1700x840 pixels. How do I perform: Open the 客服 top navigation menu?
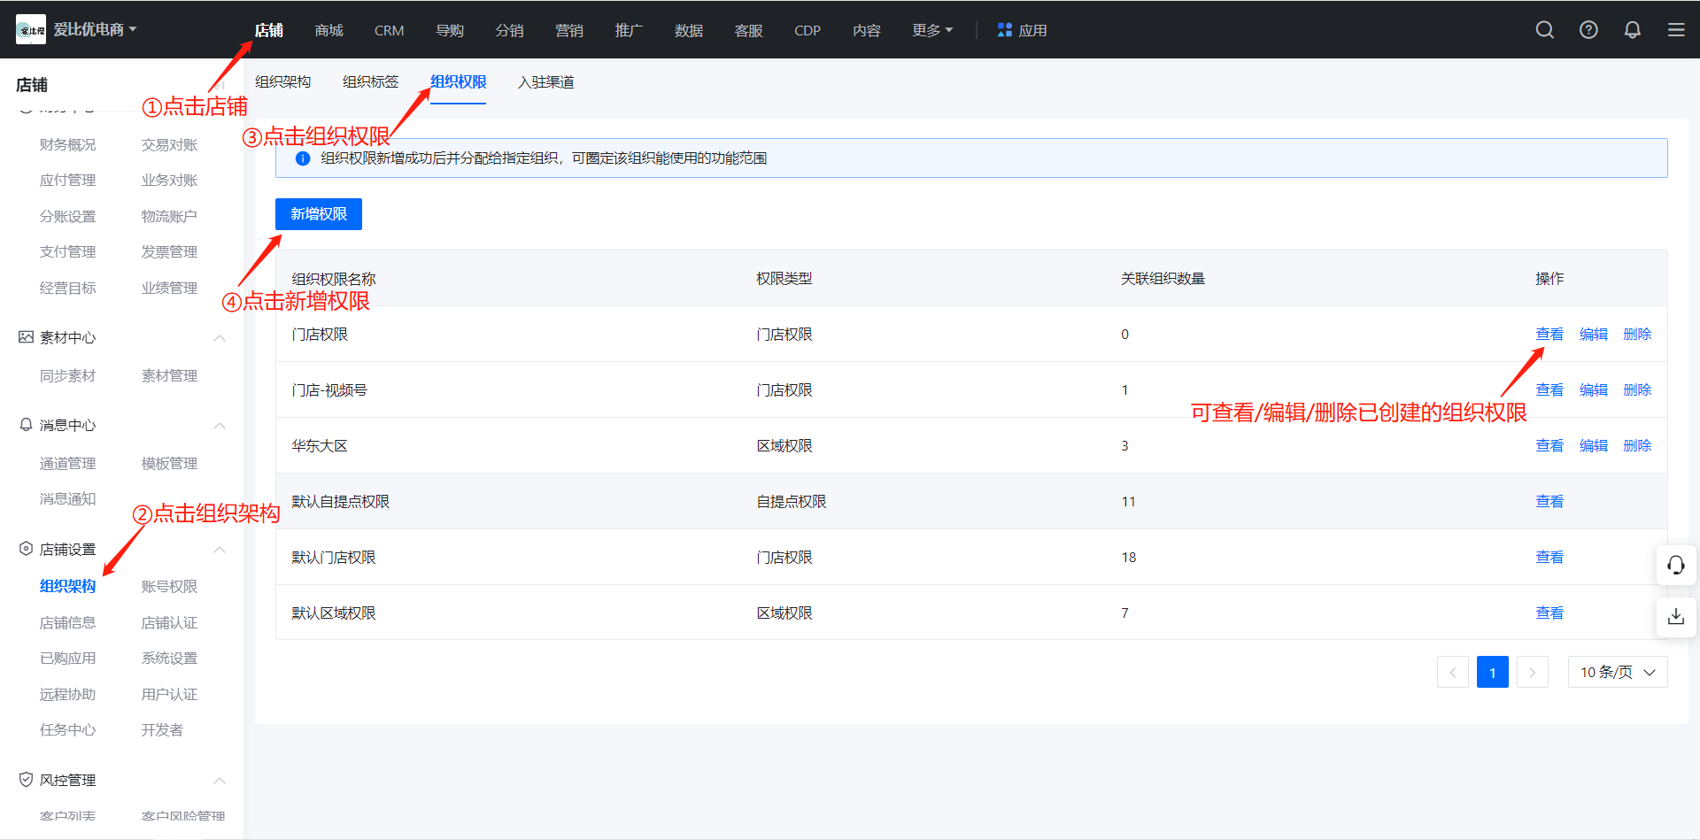click(748, 30)
